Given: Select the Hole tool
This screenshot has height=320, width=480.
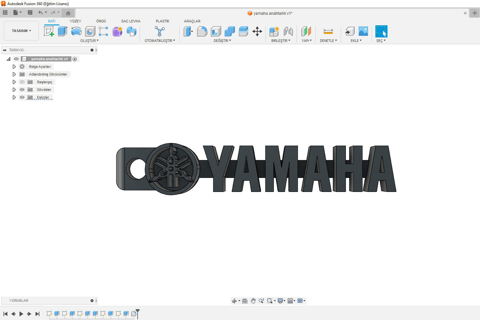Looking at the screenshot, I should (x=90, y=31).
